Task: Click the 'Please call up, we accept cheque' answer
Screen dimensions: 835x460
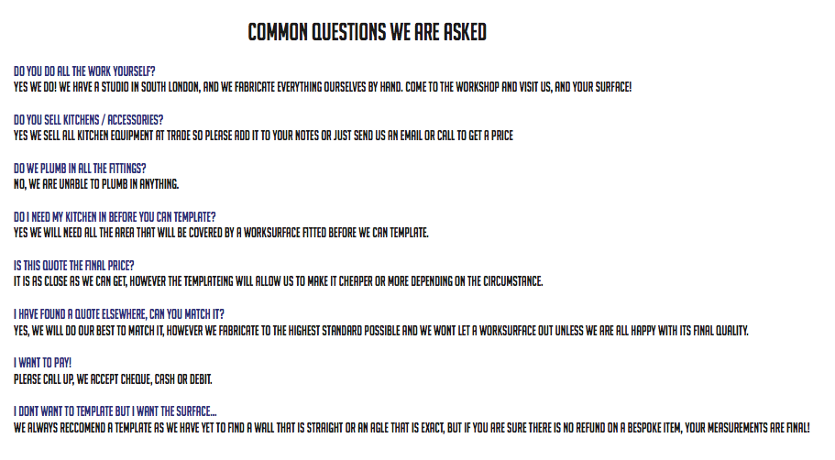Action: click(113, 379)
